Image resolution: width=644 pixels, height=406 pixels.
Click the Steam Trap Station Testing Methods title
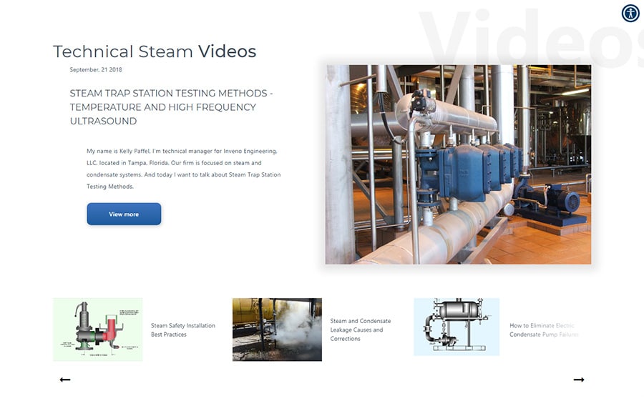(171, 107)
